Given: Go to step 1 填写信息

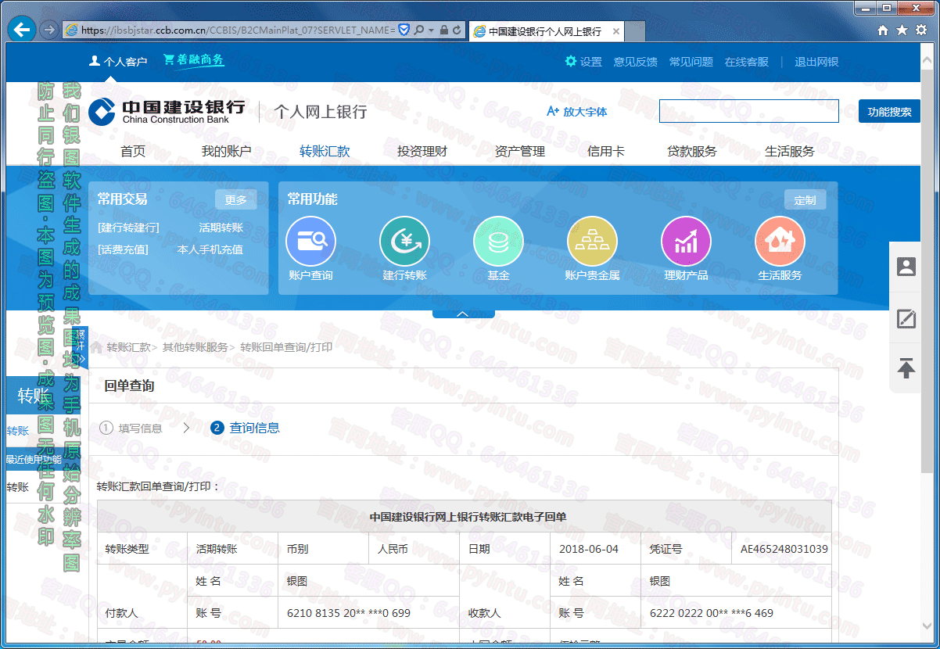Looking at the screenshot, I should (x=131, y=428).
